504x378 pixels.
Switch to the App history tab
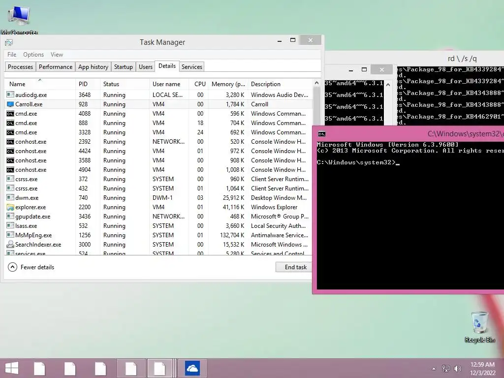click(x=93, y=67)
